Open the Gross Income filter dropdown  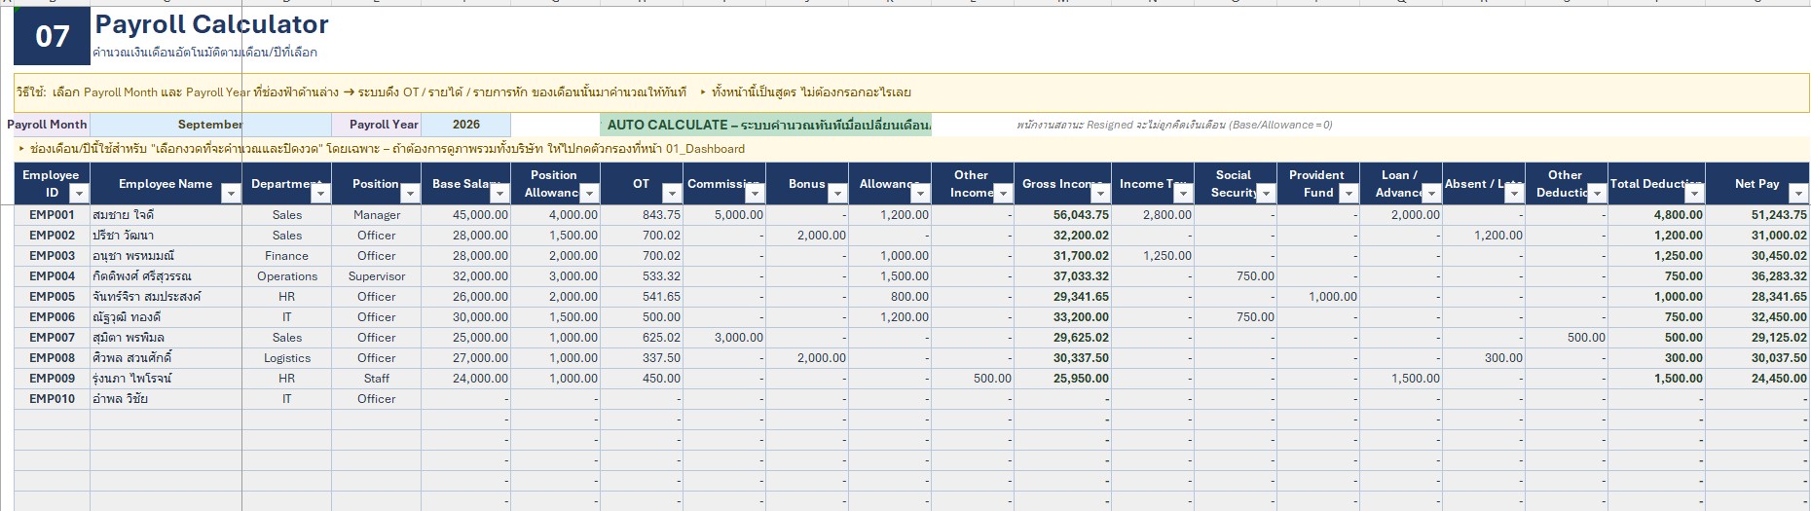coord(1100,194)
